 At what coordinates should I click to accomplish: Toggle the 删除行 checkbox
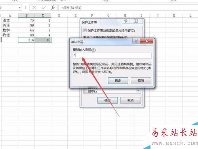[x=86, y=91]
